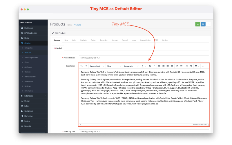The image size is (232, 145).
Task: Switch to the Links tab
Action: (x=74, y=40)
